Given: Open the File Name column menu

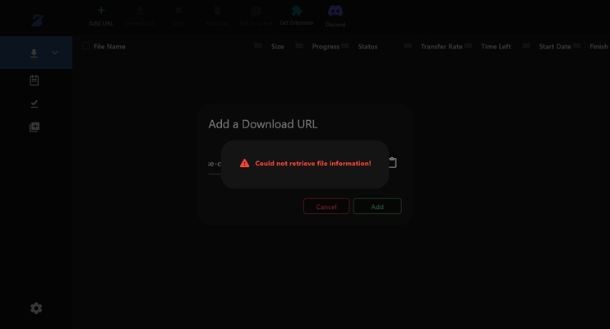Looking at the screenshot, I should (258, 47).
